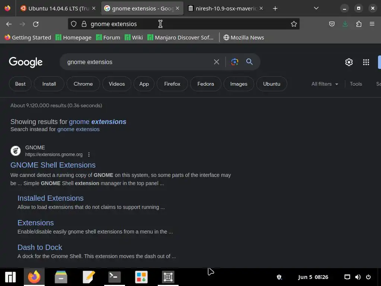Apply the Firefox filter chip
The width and height of the screenshot is (381, 286).
coord(172,84)
